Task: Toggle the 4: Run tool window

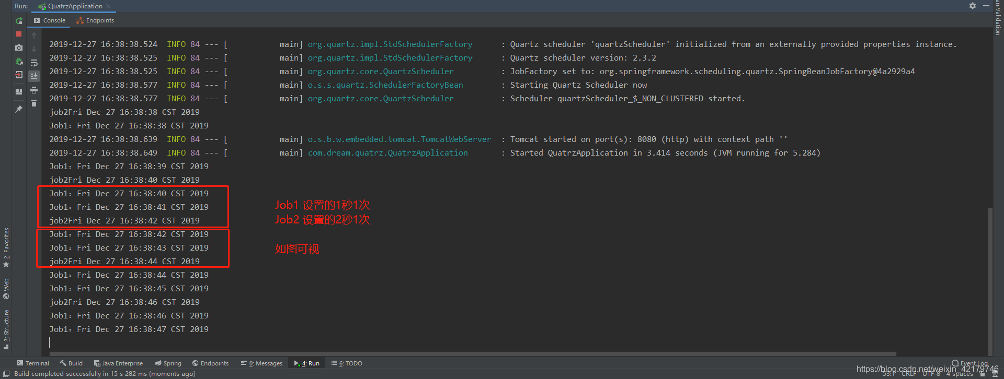Action: pyautogui.click(x=307, y=363)
